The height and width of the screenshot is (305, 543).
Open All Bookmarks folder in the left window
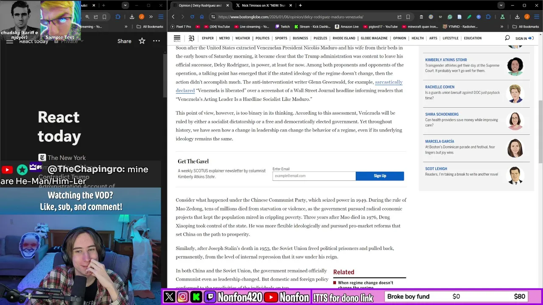pos(150,27)
